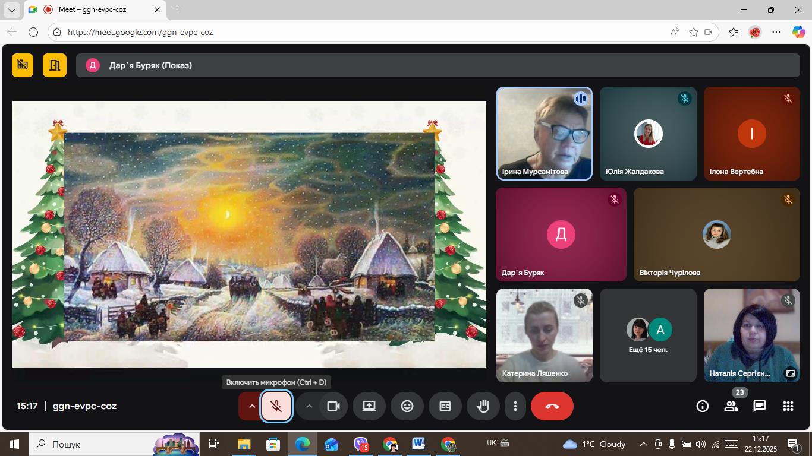Click the raise hand icon
The height and width of the screenshot is (456, 812).
click(x=483, y=406)
